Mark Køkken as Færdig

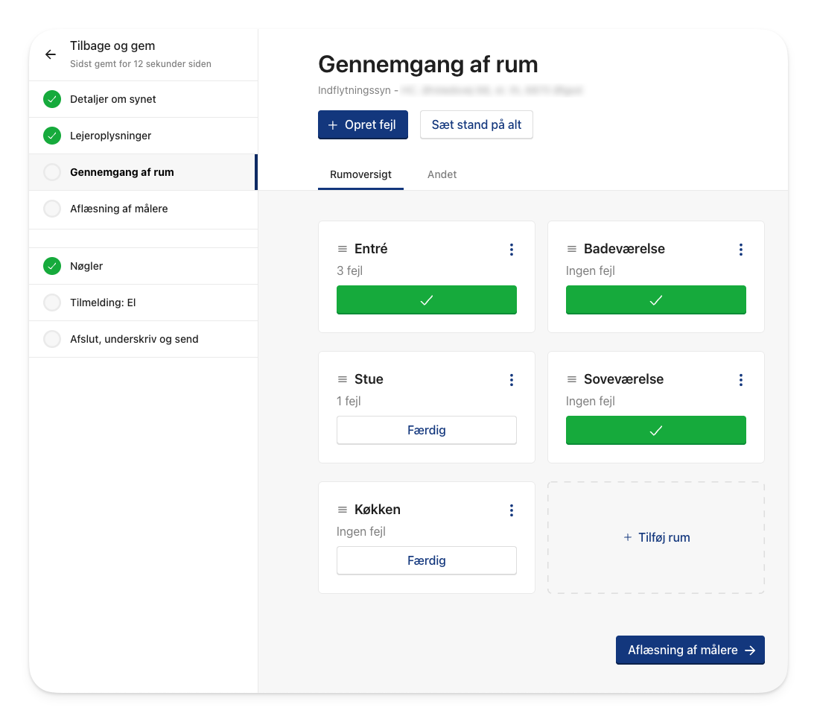click(x=426, y=560)
